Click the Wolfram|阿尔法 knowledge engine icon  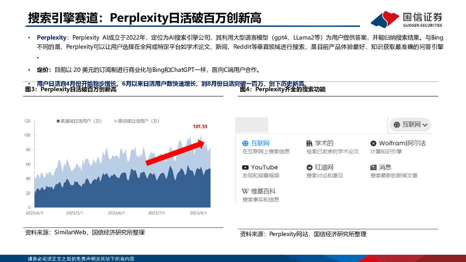coord(373,142)
